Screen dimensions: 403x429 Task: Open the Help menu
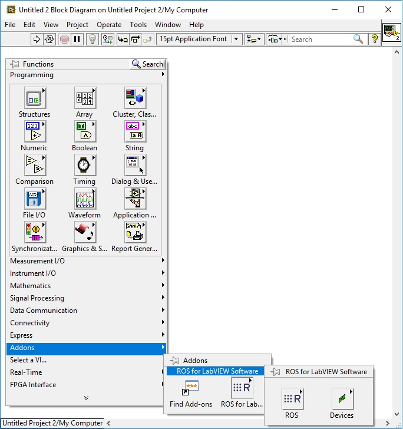[196, 25]
